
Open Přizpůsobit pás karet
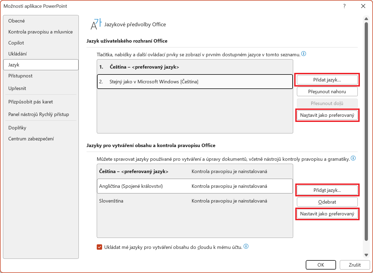(41, 102)
